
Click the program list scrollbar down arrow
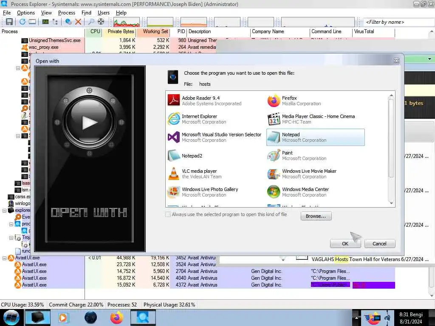(x=391, y=203)
